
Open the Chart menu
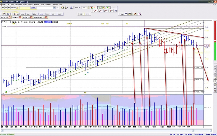25,5
